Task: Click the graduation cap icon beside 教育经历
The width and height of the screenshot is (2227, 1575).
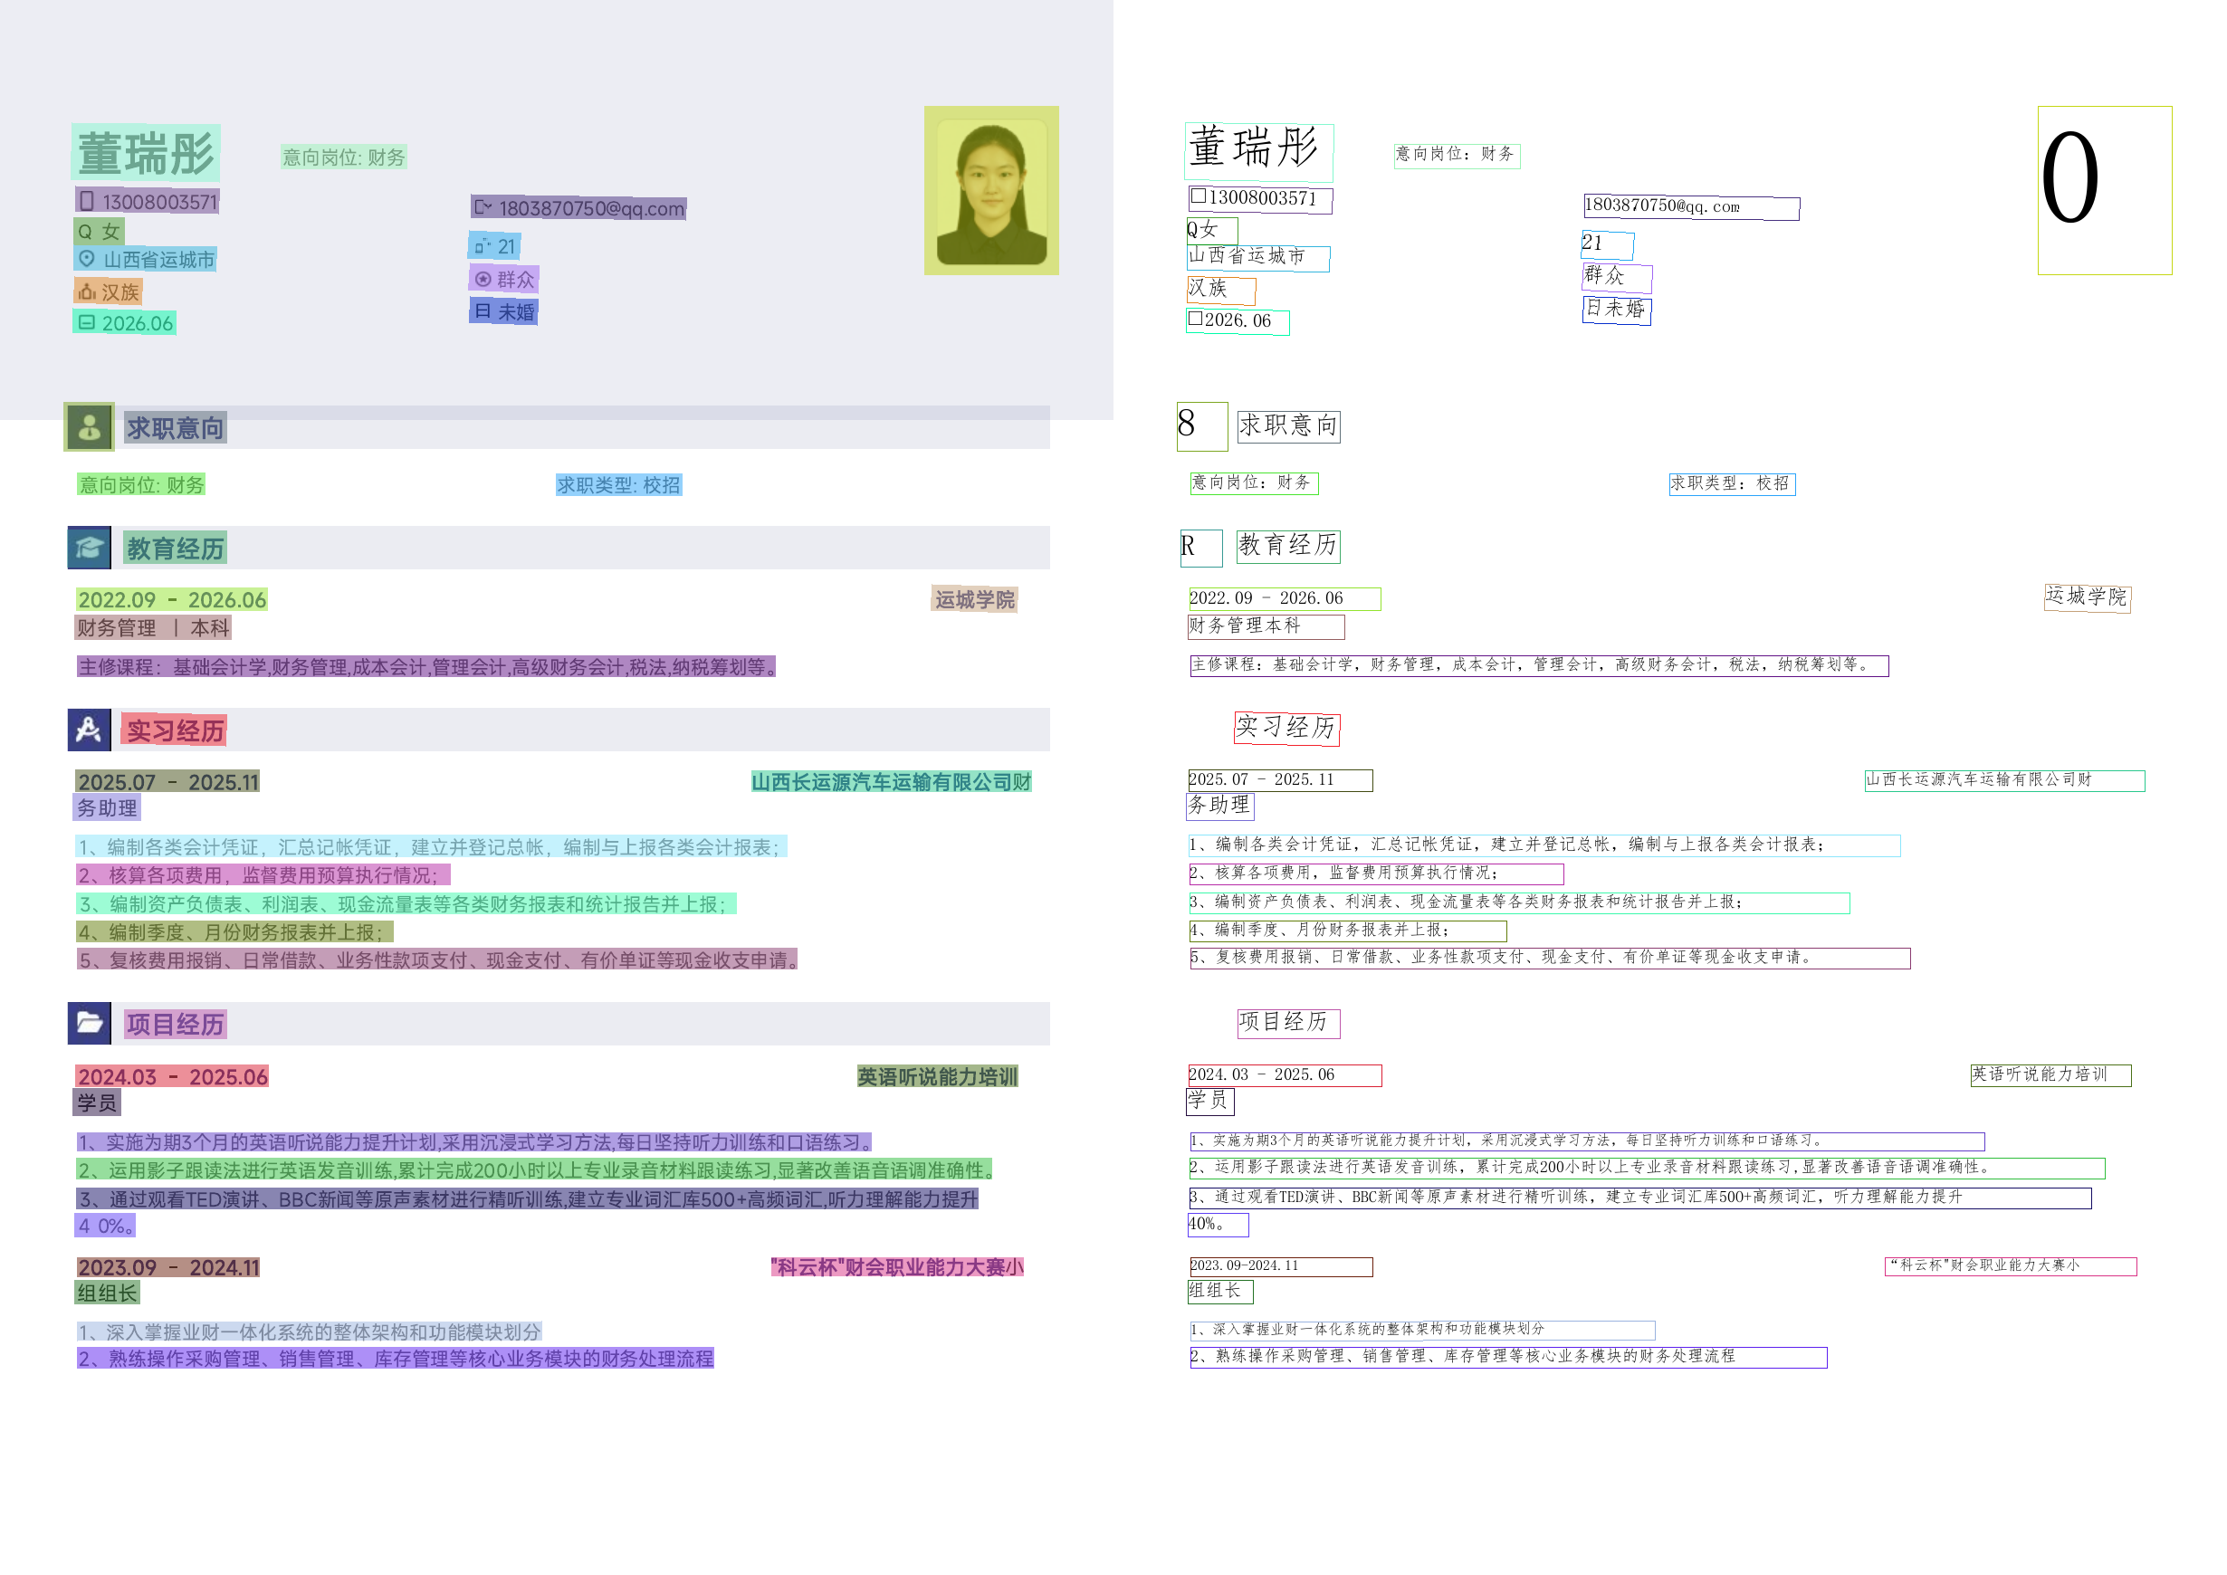Action: click(x=90, y=548)
